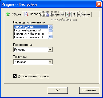Confirm settings with the OK button
Viewport: 103px width, 98px height.
[x=58, y=90]
